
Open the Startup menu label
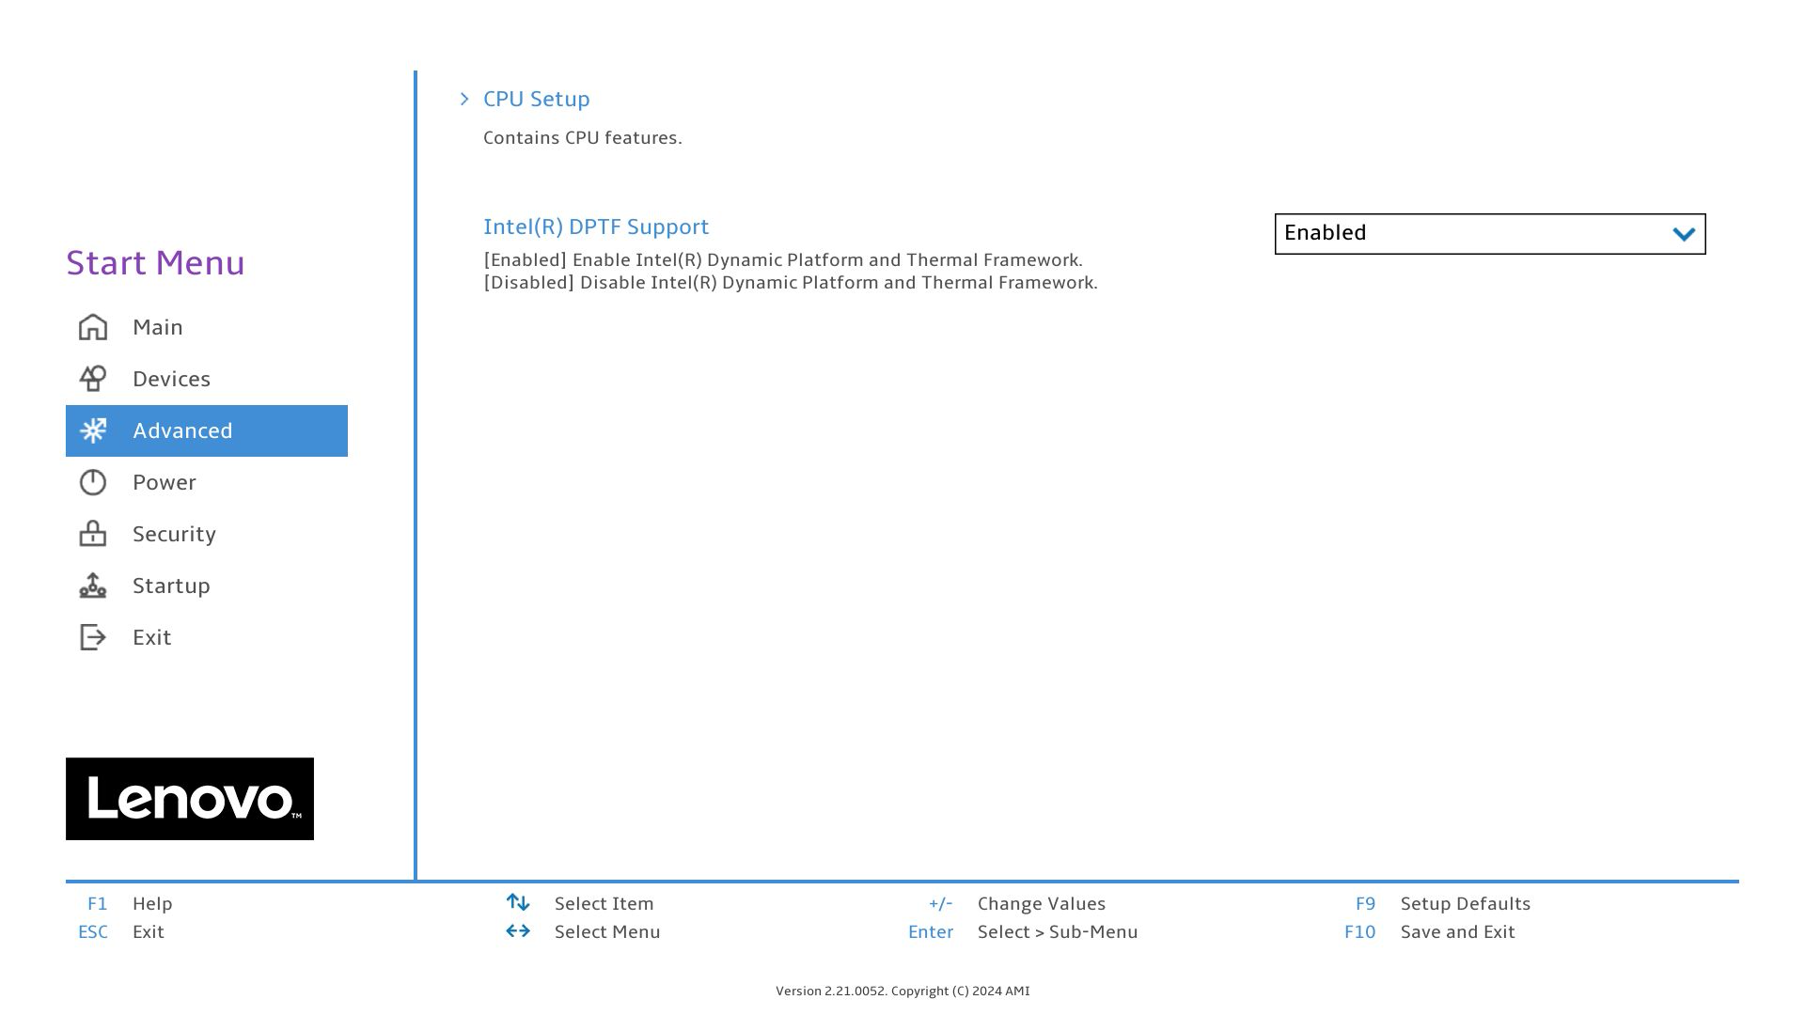tap(171, 586)
